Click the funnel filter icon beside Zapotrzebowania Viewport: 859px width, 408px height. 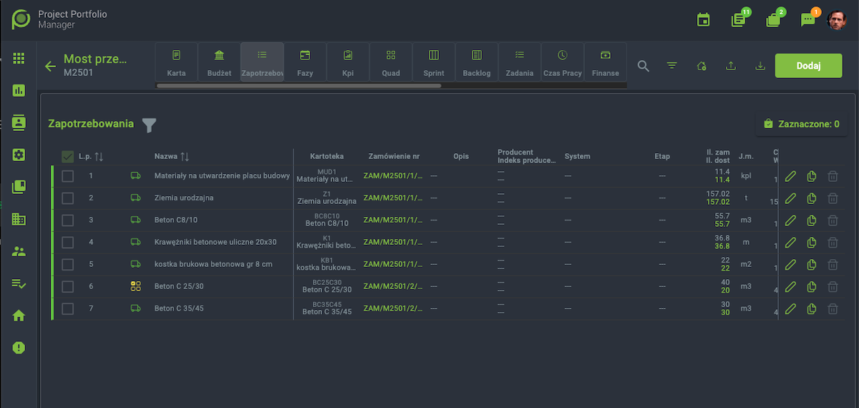148,125
